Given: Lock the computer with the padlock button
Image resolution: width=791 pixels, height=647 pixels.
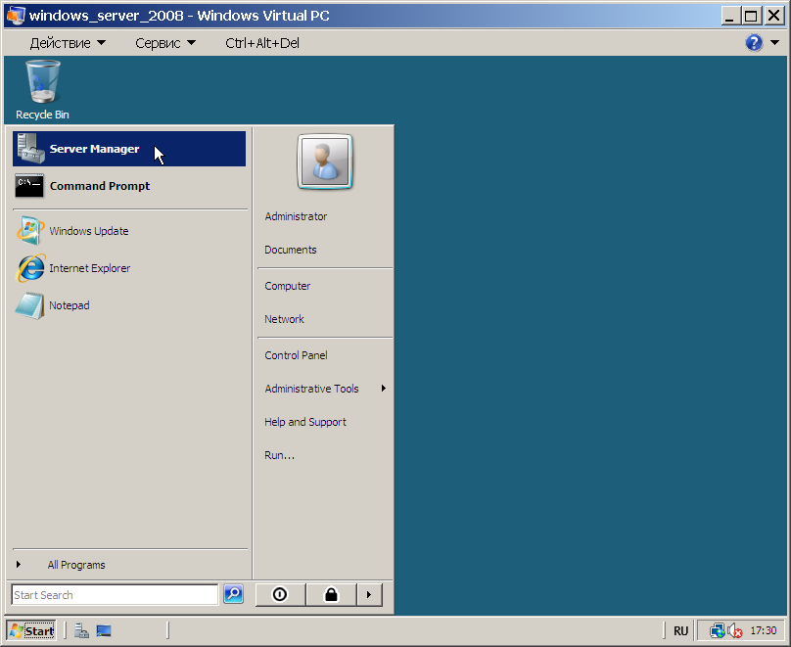Looking at the screenshot, I should click(x=332, y=594).
